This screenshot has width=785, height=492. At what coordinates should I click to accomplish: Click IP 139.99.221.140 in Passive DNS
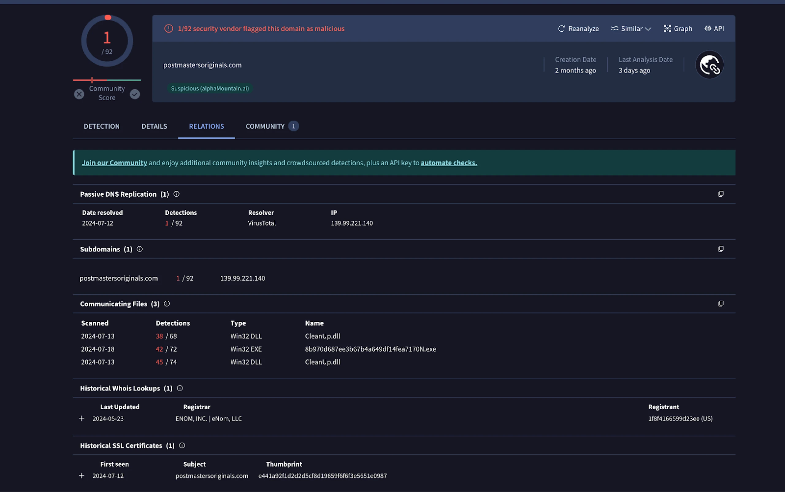tap(352, 223)
